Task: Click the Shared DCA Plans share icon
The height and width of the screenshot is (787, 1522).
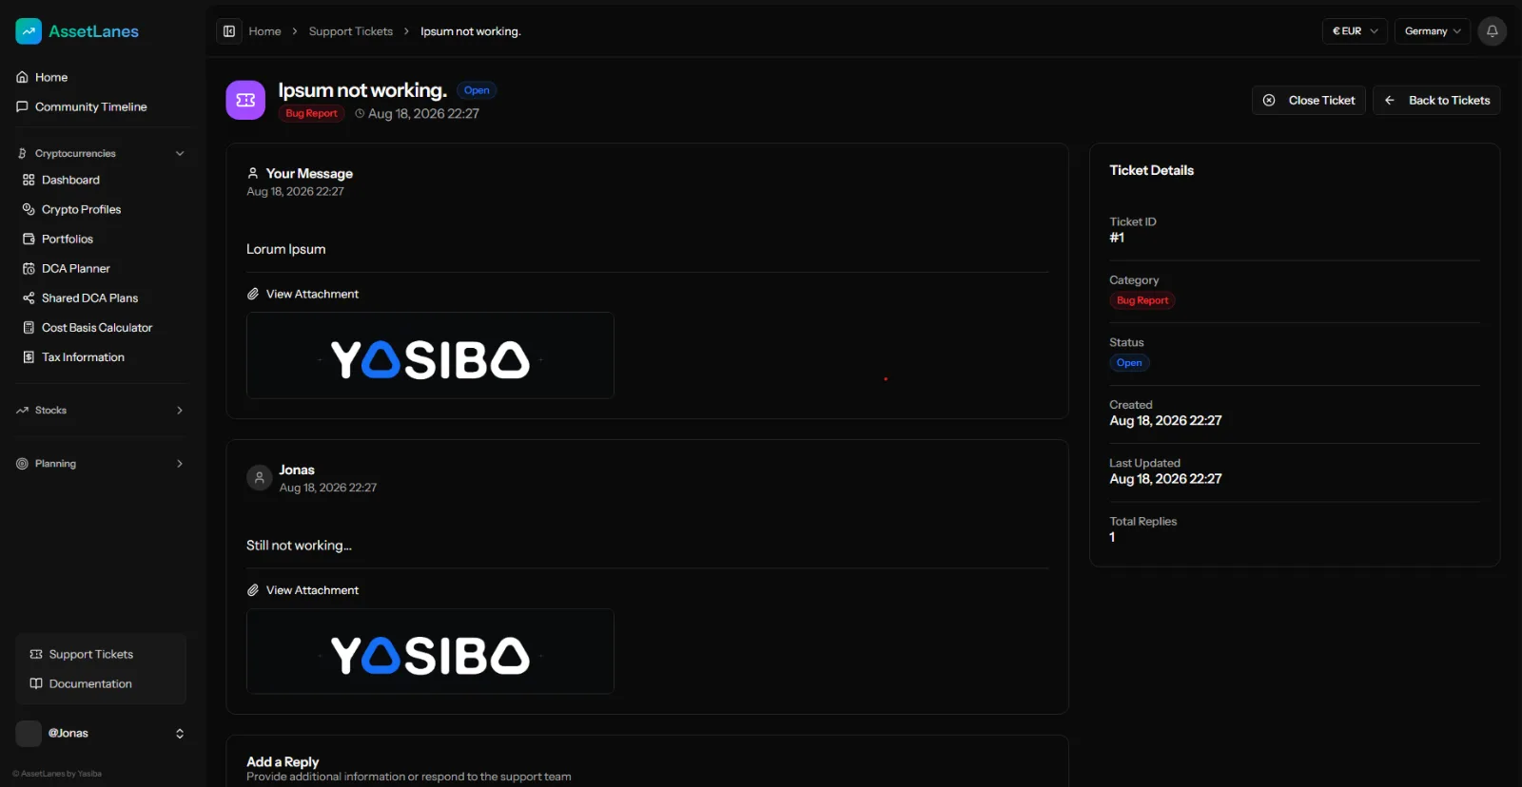Action: coord(29,298)
